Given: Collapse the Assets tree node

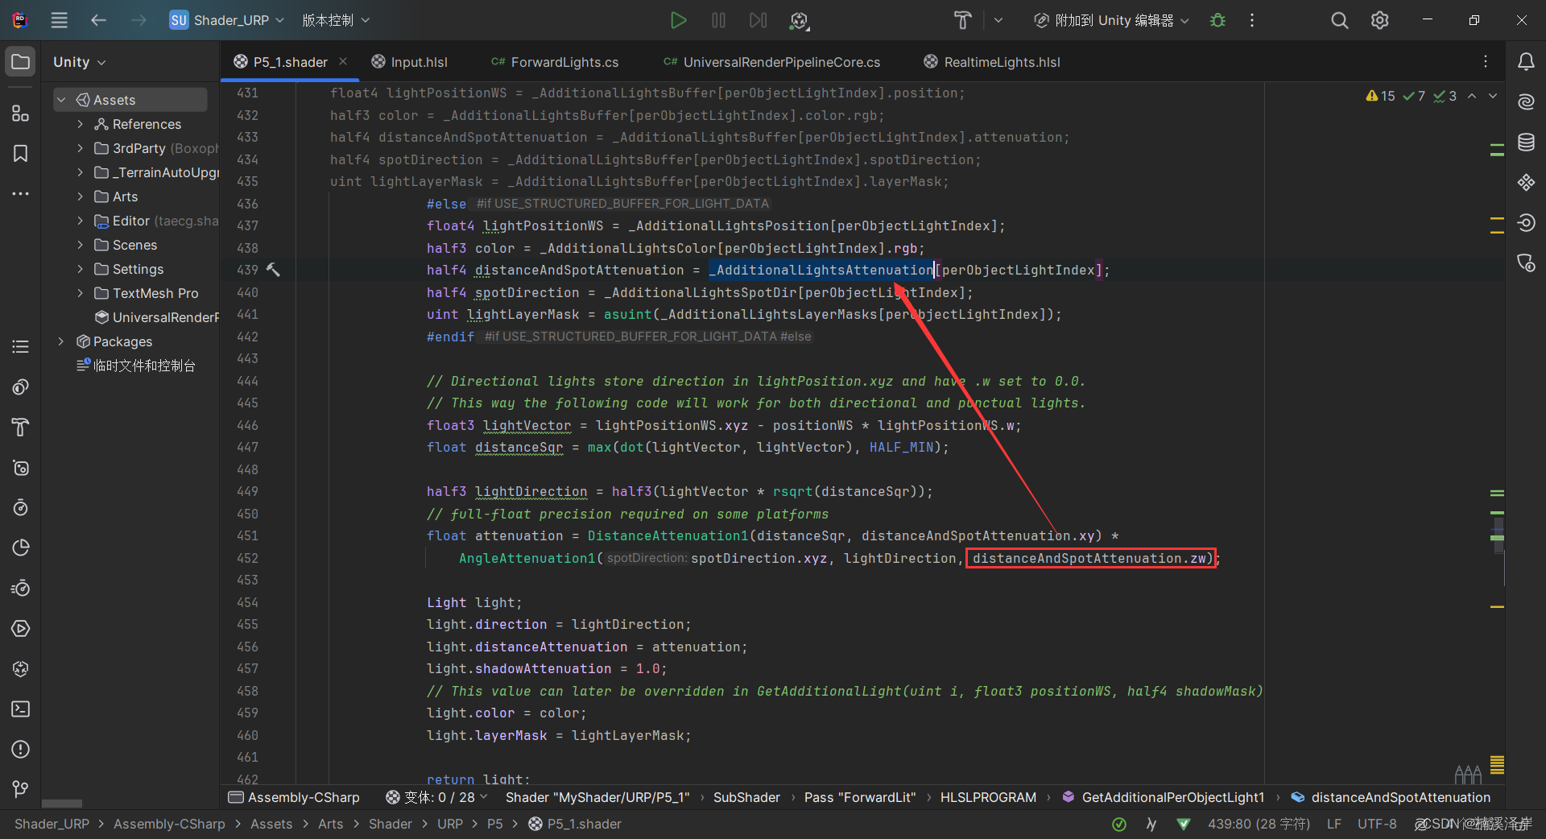Looking at the screenshot, I should point(61,100).
